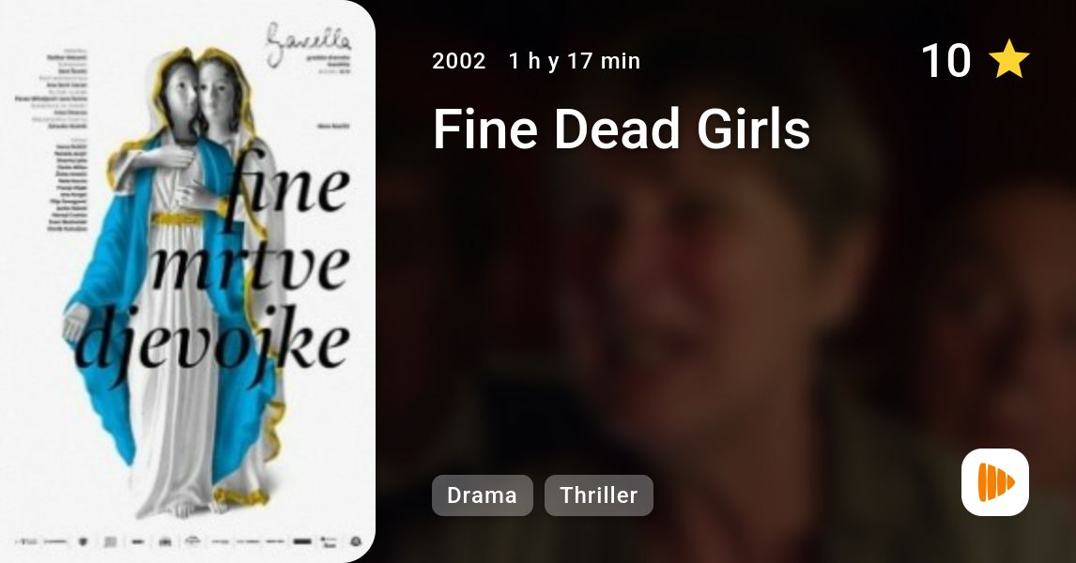
Task: Click the word 'djevojke' on the poster
Action: tap(213, 344)
